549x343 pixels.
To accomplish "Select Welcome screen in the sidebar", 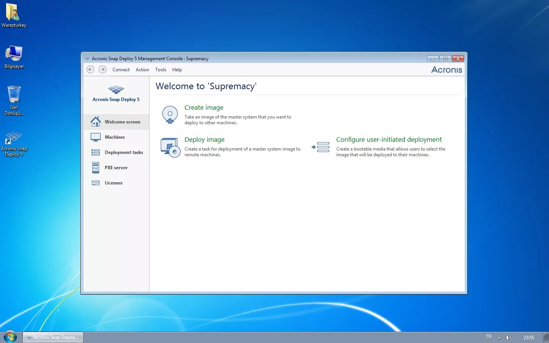I will [x=116, y=122].
